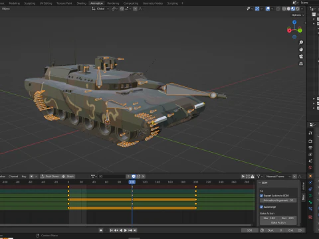This screenshot has height=239, width=319.
Task: Toggle the camera view icon
Action: pyautogui.click(x=301, y=56)
